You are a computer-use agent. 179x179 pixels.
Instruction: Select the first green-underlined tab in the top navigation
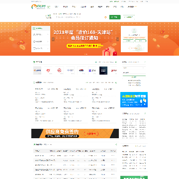point(49,7)
